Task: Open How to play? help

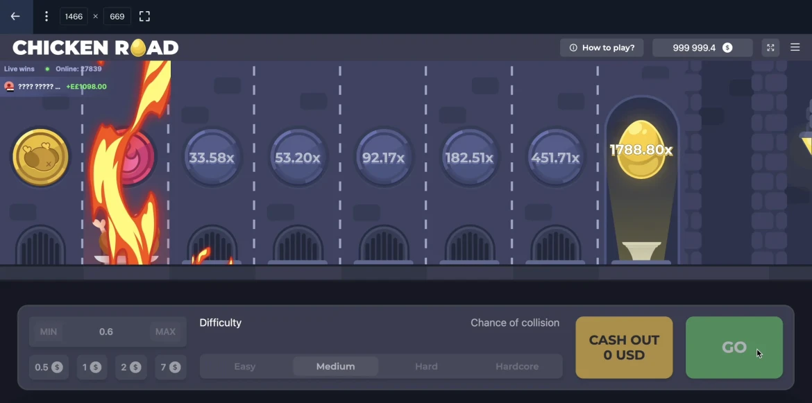Action: (602, 48)
